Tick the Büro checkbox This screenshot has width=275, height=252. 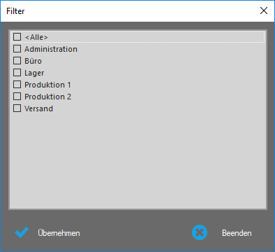17,61
